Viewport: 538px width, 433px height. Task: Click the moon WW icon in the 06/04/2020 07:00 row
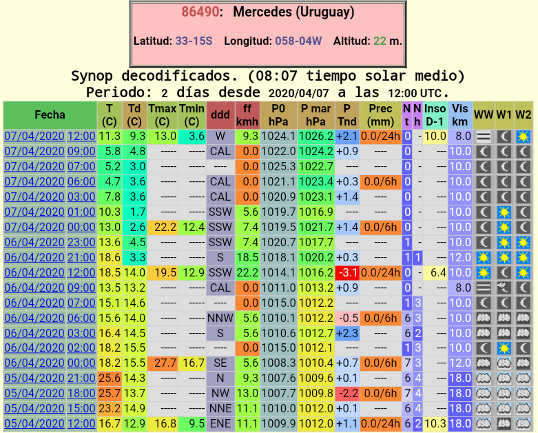tap(484, 303)
